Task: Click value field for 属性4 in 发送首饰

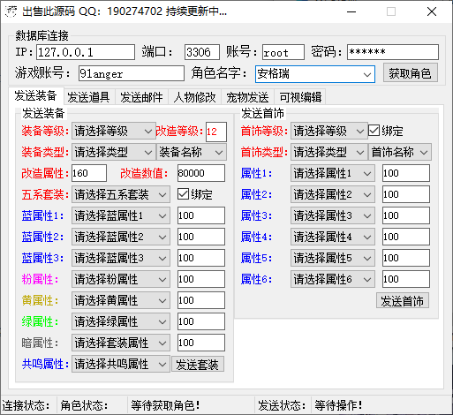Action: 406,237
